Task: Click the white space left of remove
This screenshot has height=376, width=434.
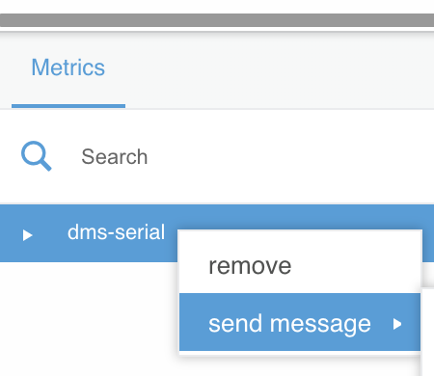Action: tap(194, 265)
